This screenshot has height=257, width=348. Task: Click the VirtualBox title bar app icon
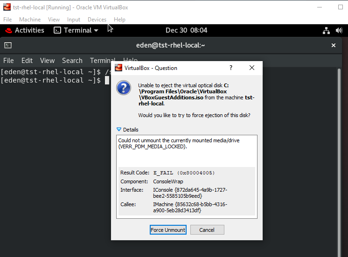click(x=7, y=7)
